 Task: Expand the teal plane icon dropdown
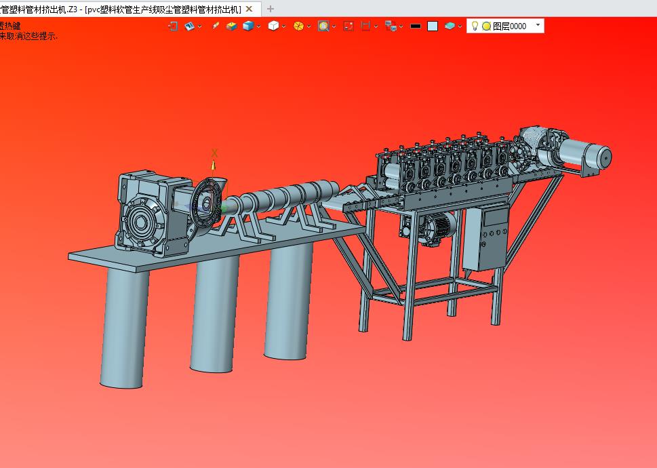coord(460,26)
